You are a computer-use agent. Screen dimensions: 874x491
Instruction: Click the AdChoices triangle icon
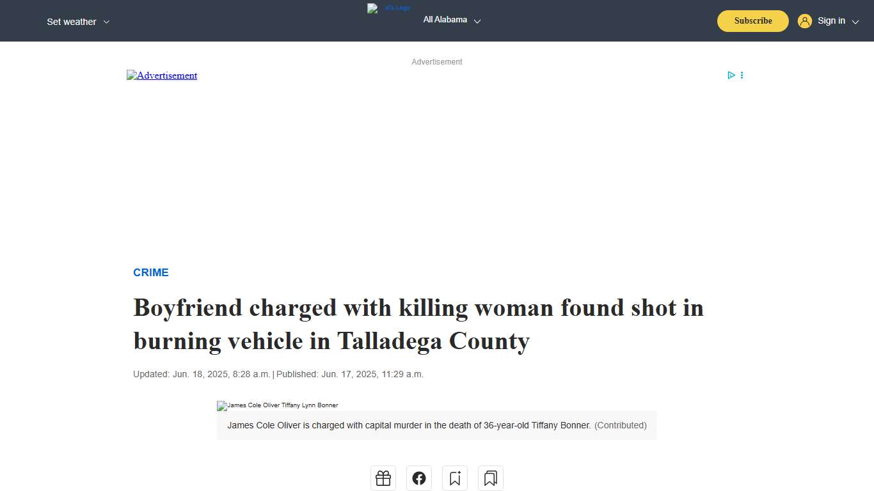tap(731, 75)
